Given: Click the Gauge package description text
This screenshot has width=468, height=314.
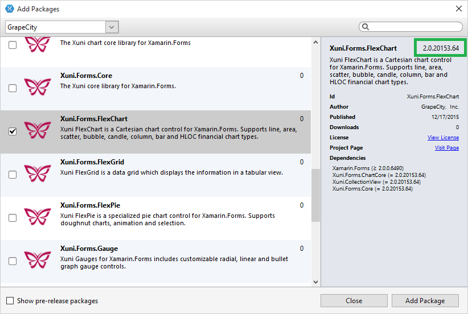Looking at the screenshot, I should tap(174, 262).
